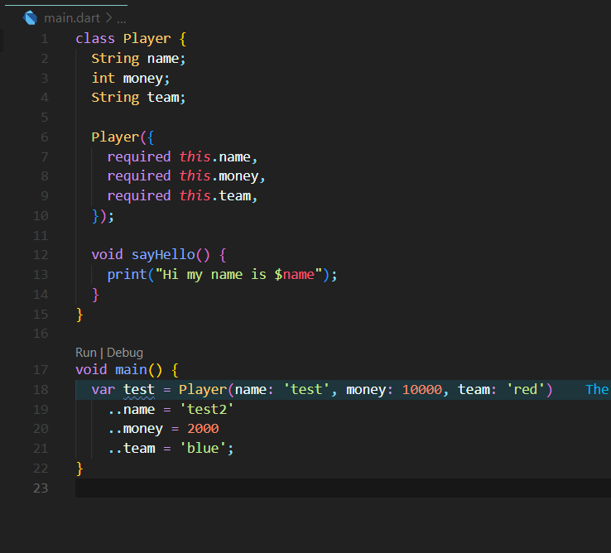Viewport: 611px width, 553px height.
Task: Click the 'test2' string on line 19
Action: click(x=206, y=409)
